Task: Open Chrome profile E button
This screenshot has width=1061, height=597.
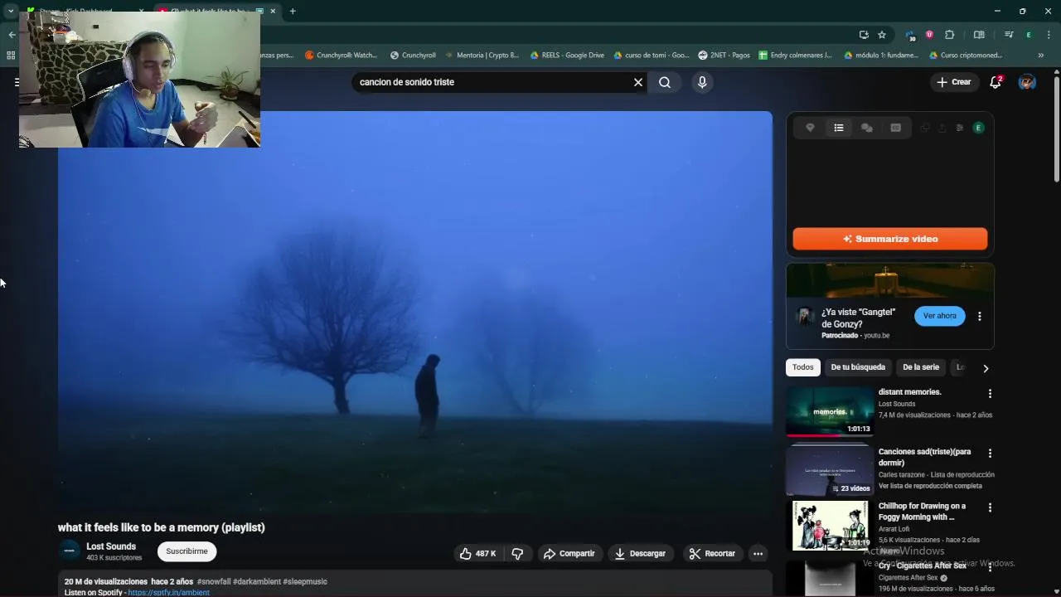Action: [x=1029, y=35]
